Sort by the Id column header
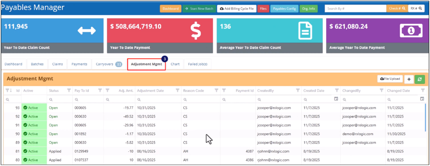 pyautogui.click(x=18, y=91)
